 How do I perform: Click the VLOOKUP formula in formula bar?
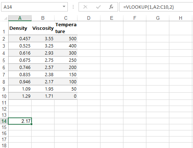click(149, 7)
